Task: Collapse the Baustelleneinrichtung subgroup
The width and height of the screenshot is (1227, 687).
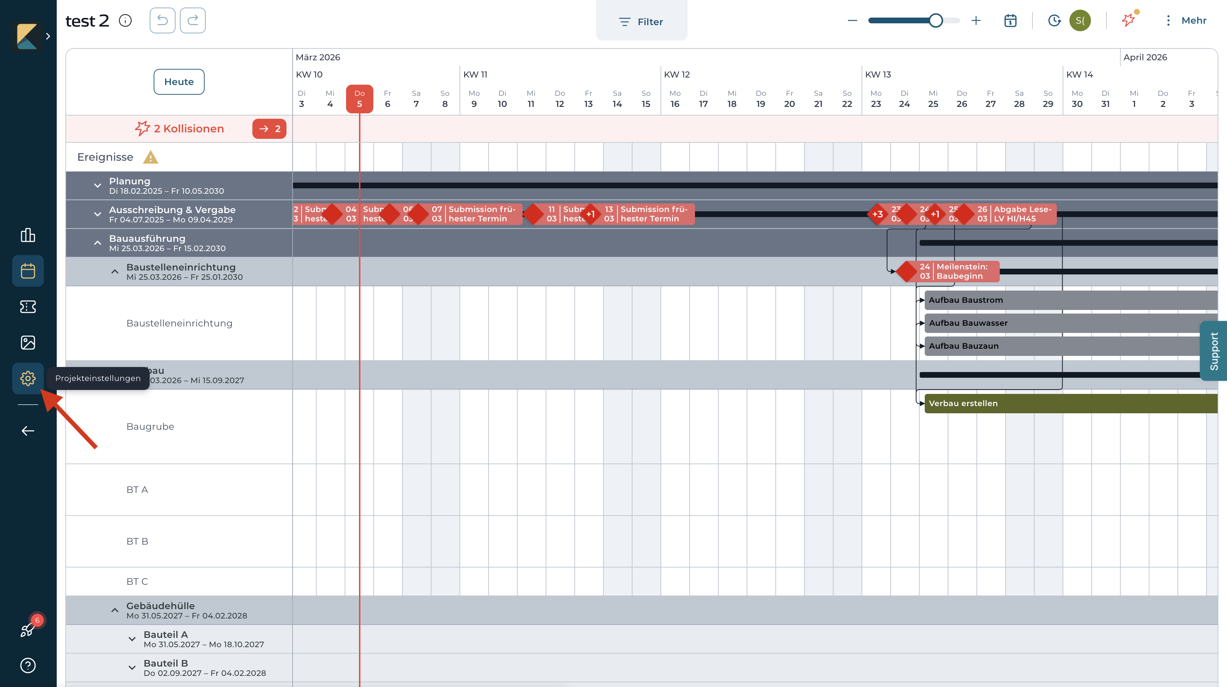Action: click(x=114, y=272)
